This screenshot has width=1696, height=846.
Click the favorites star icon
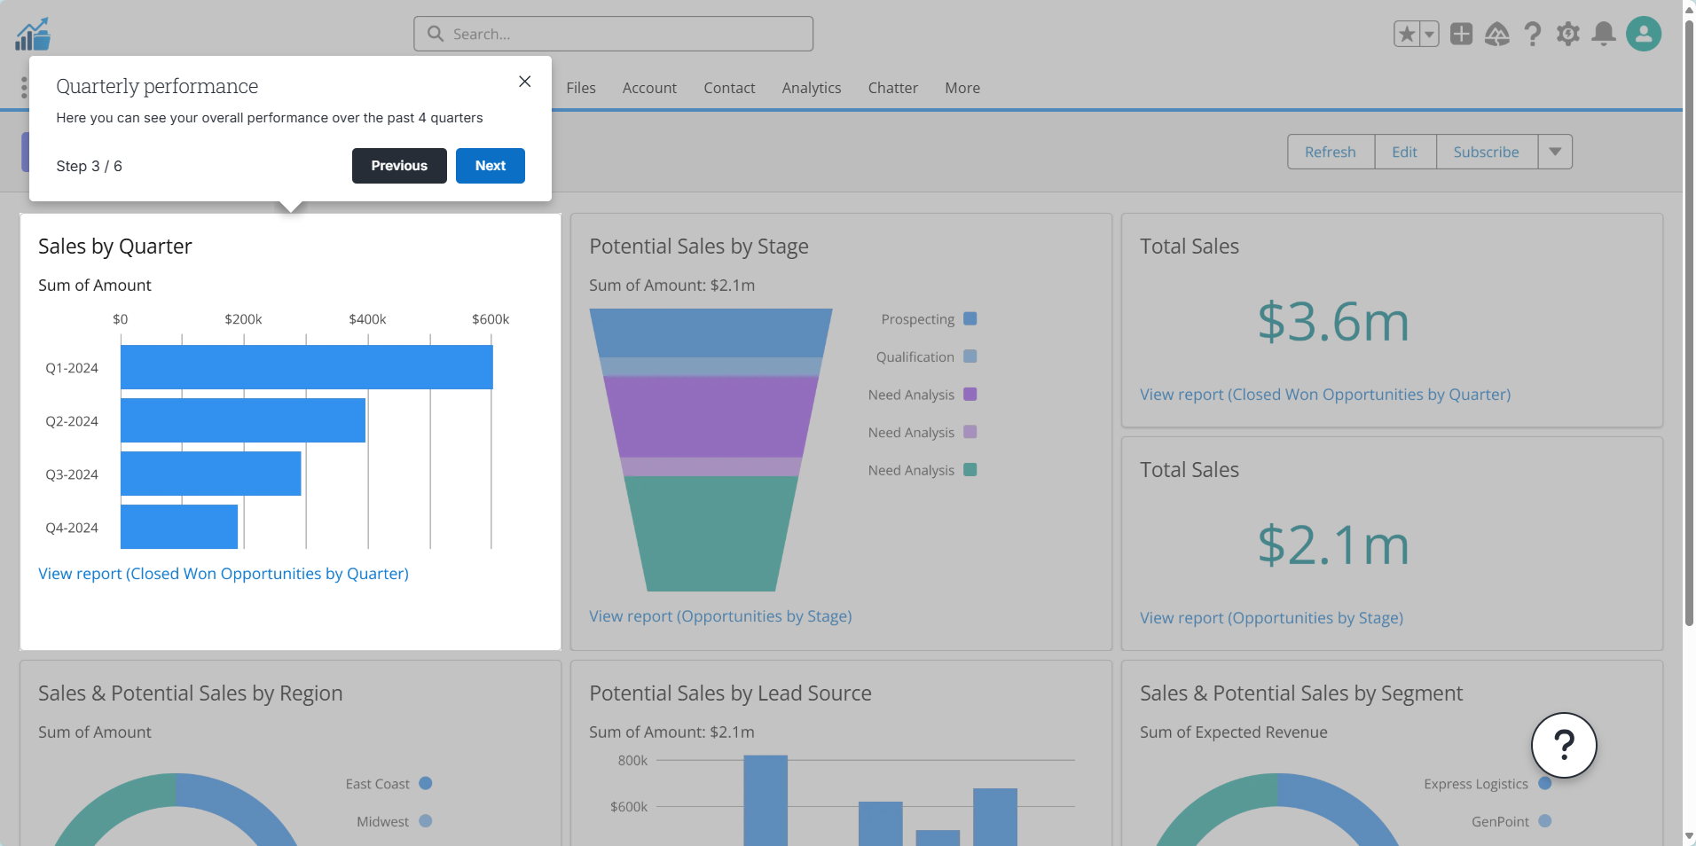click(1406, 35)
